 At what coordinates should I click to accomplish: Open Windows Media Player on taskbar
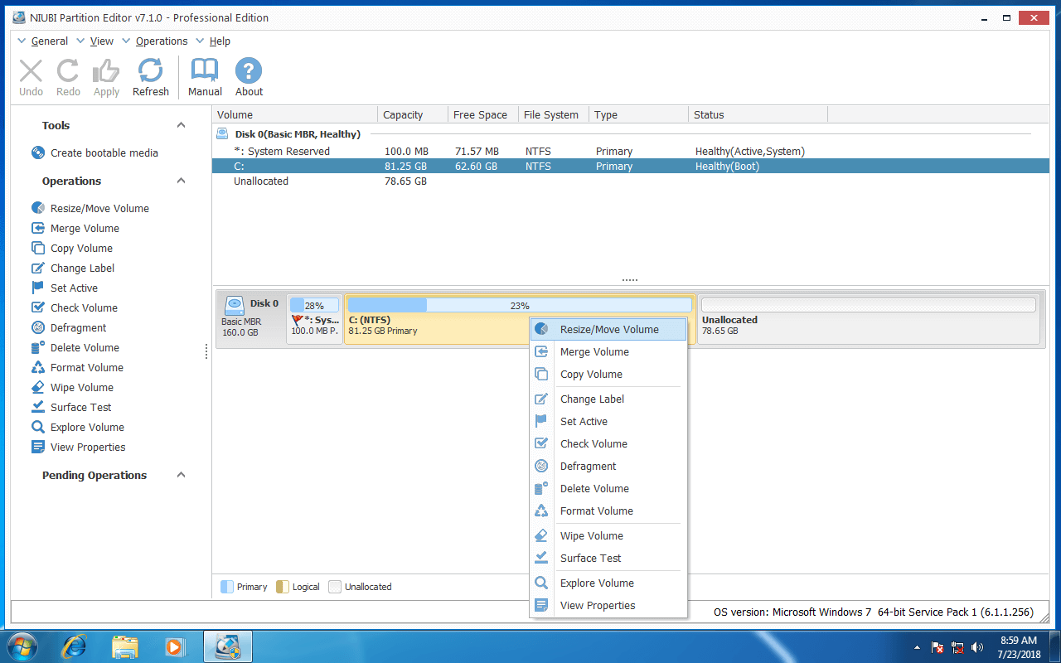pyautogui.click(x=174, y=646)
